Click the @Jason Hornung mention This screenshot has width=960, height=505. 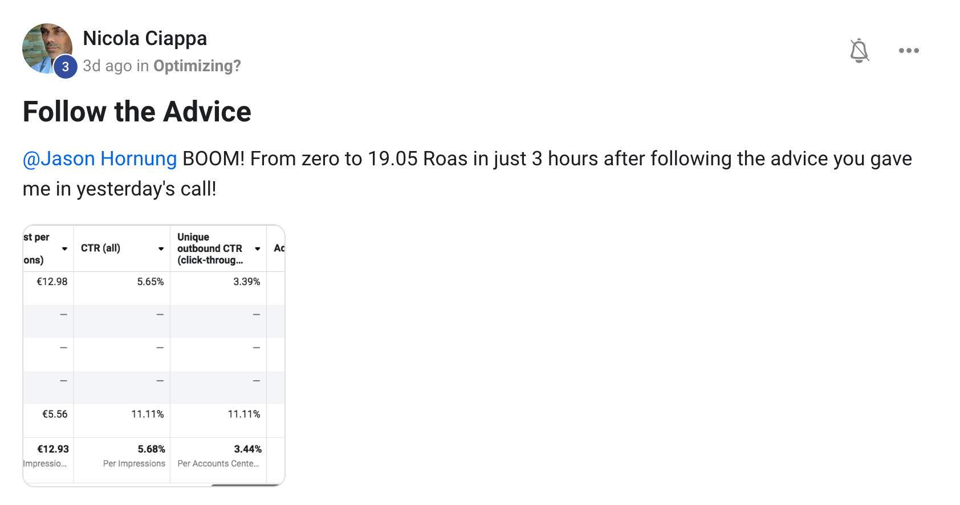pos(100,158)
